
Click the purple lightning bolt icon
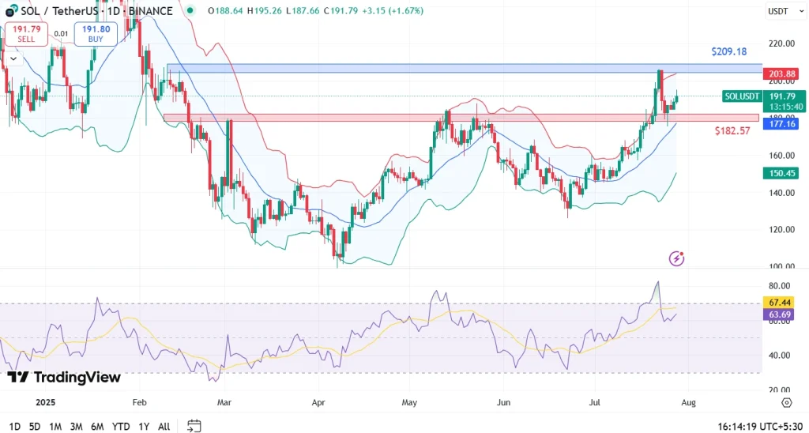(676, 258)
